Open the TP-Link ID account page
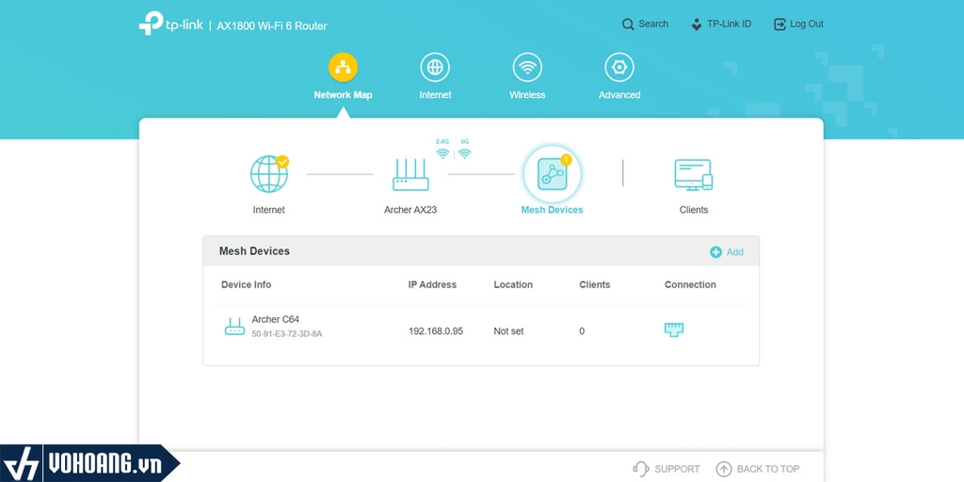This screenshot has width=964, height=482. click(x=720, y=24)
